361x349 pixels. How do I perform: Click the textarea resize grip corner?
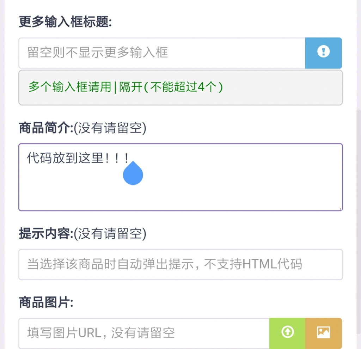pos(340,209)
